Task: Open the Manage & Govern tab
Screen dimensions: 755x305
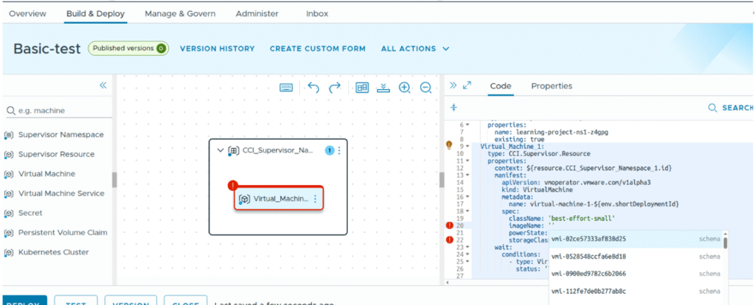Action: (180, 13)
